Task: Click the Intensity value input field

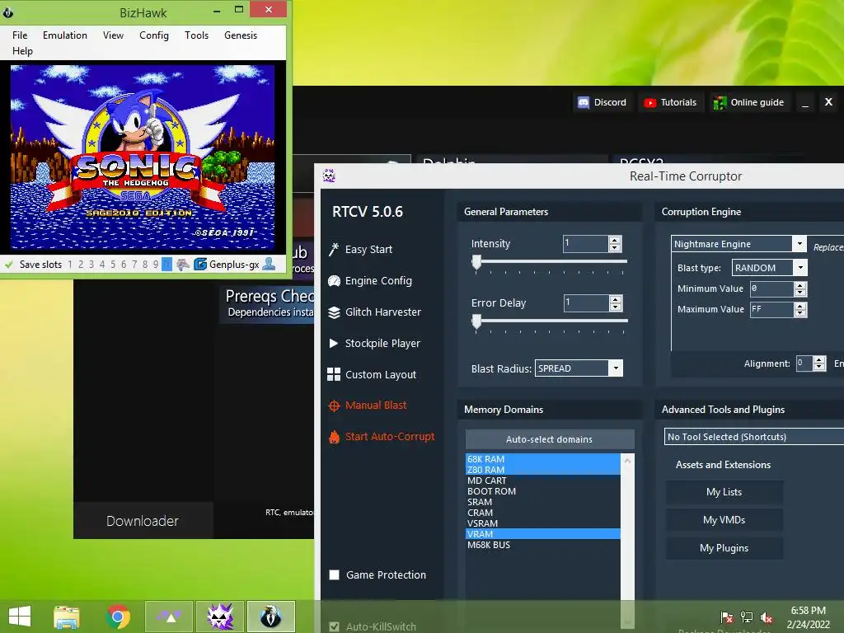Action: point(586,243)
